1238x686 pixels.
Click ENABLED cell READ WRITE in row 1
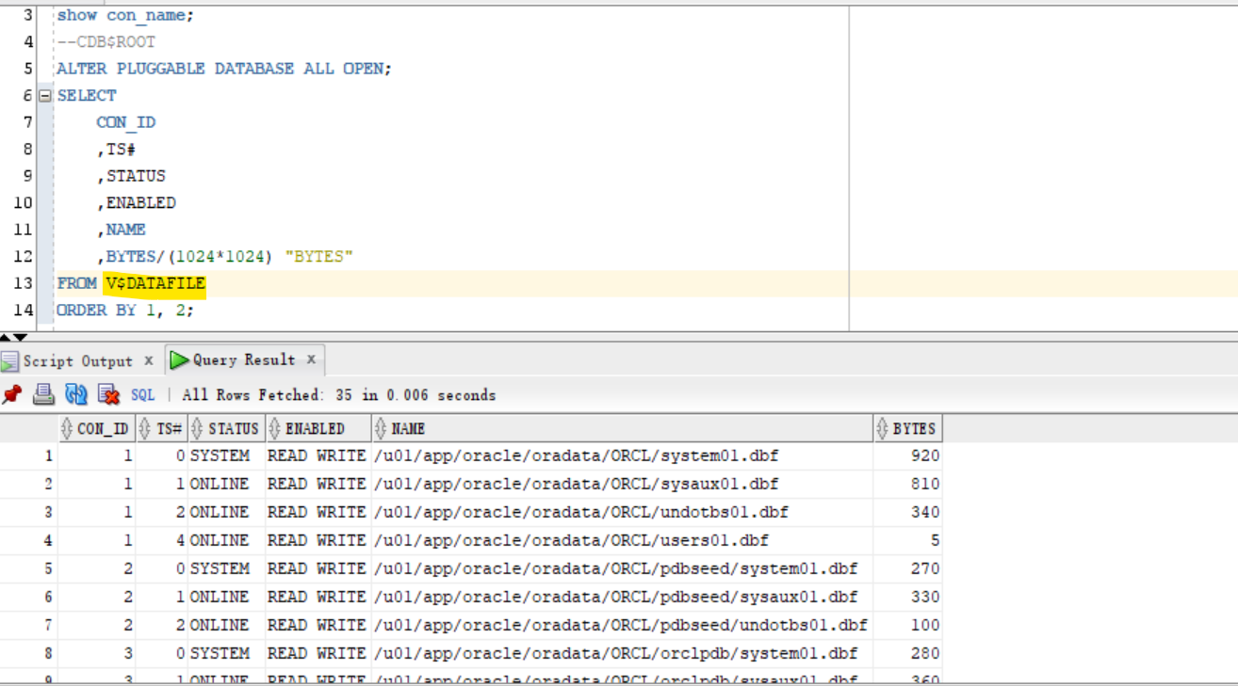pyautogui.click(x=318, y=455)
